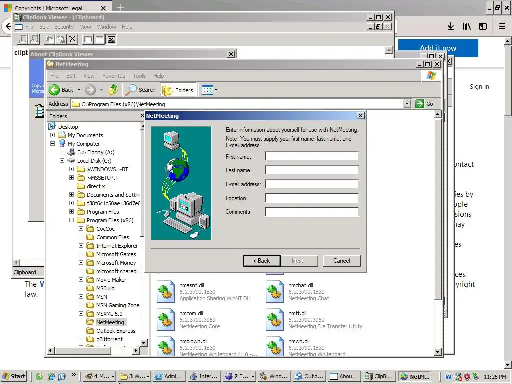Collapse the My Computer tree node

pos(52,143)
